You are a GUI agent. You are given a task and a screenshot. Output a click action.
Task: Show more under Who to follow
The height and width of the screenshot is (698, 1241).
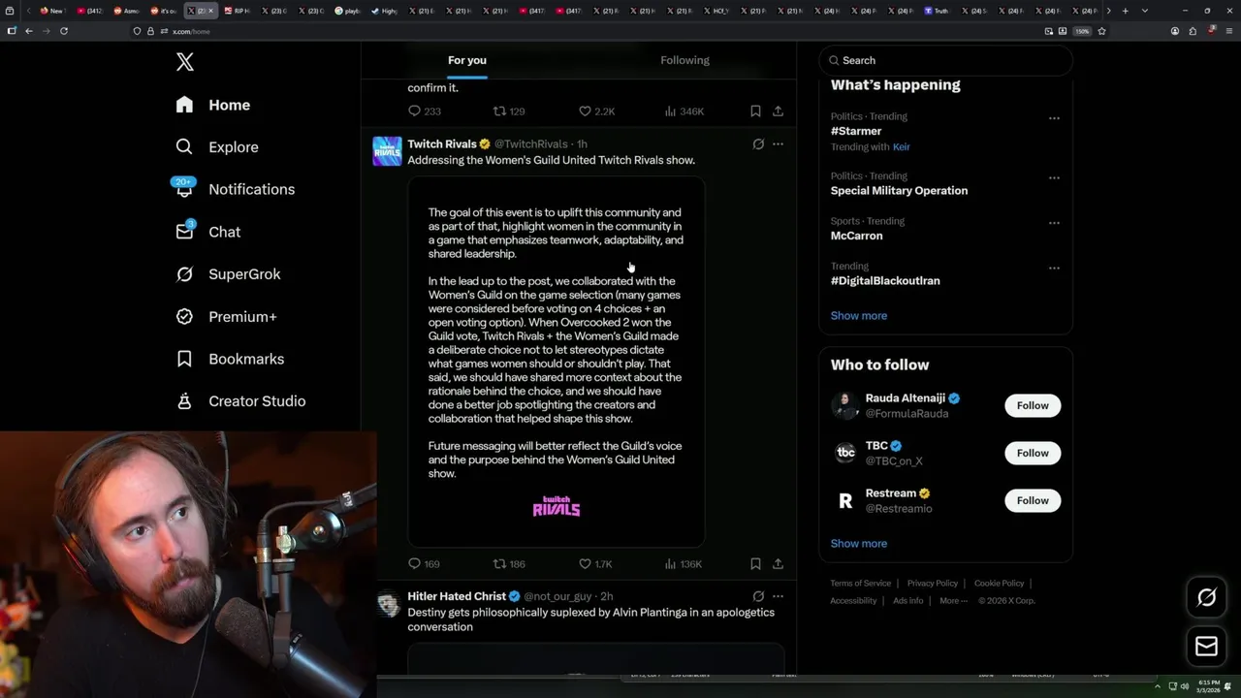point(859,543)
